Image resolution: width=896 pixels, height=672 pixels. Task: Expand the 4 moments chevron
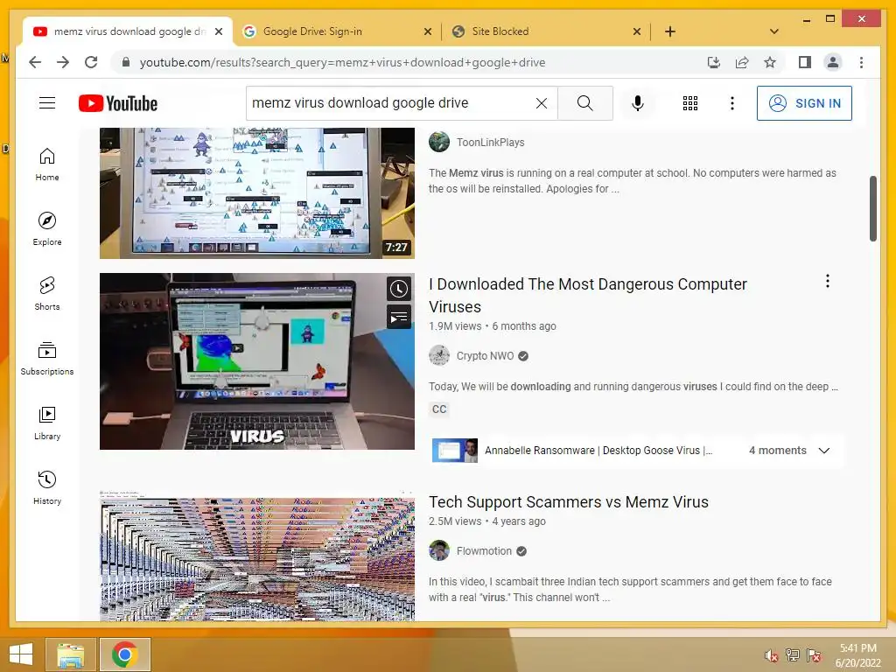pos(824,451)
